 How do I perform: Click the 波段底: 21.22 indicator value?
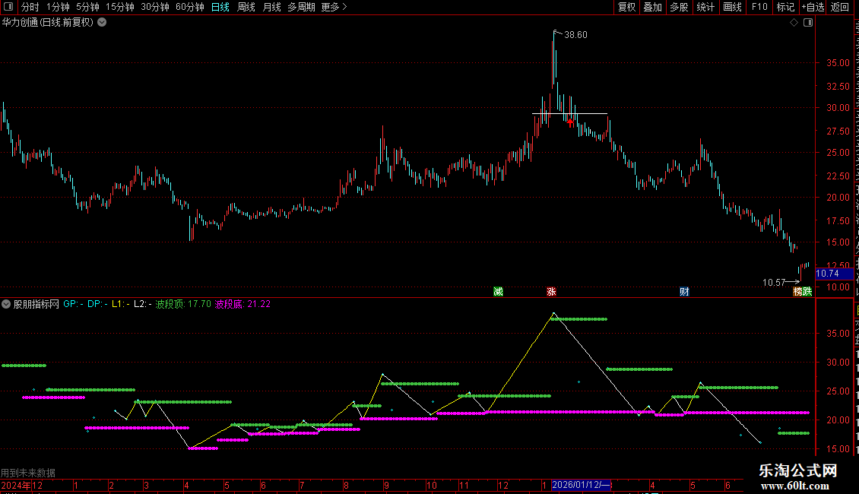(242, 304)
